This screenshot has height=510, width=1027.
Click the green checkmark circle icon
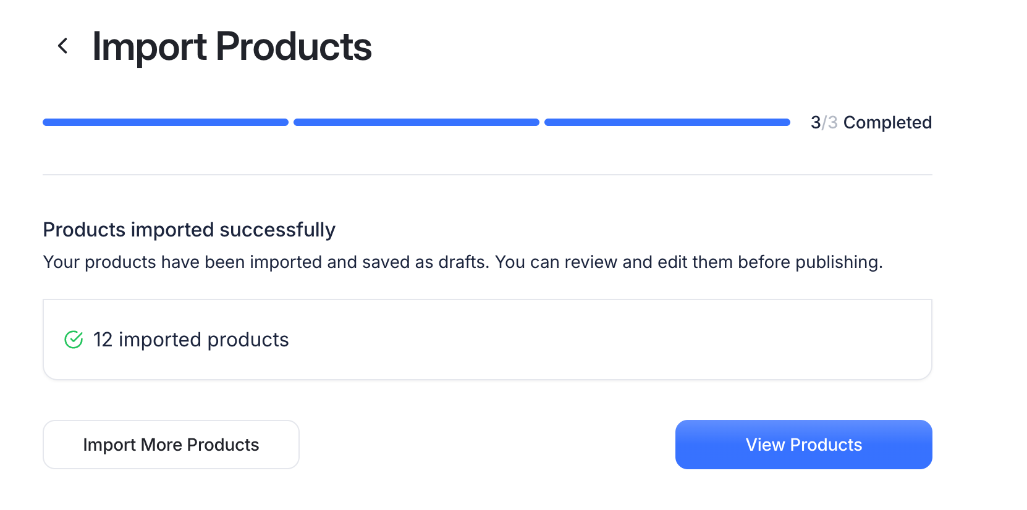[x=74, y=340]
